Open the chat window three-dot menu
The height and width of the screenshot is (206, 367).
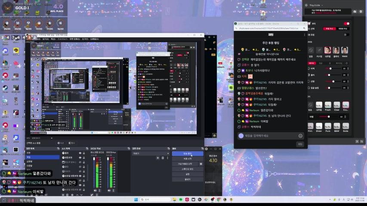[x=304, y=35]
